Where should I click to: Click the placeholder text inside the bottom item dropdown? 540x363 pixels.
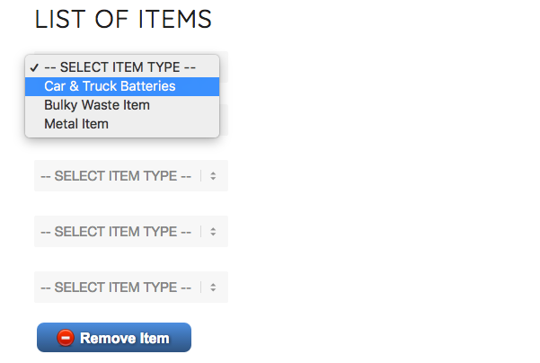[116, 288]
